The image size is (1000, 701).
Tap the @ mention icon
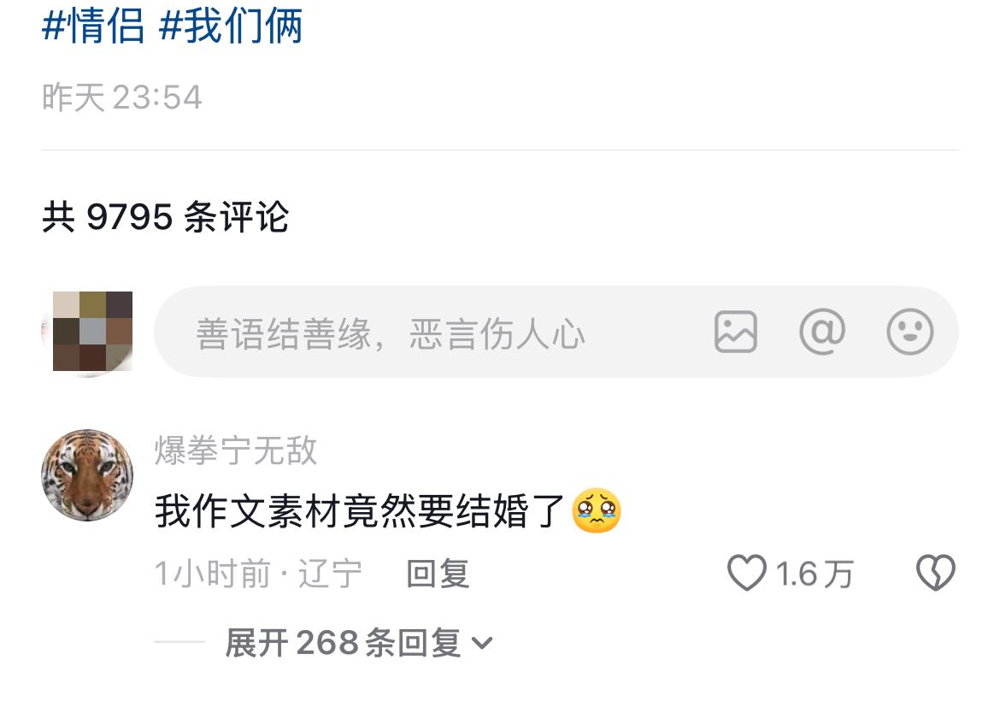tap(822, 332)
